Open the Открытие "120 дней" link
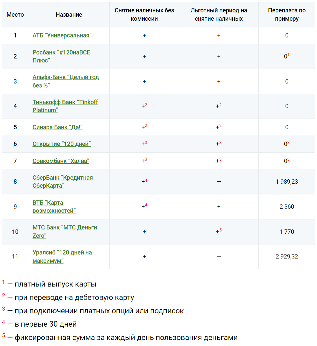 [x=61, y=144]
